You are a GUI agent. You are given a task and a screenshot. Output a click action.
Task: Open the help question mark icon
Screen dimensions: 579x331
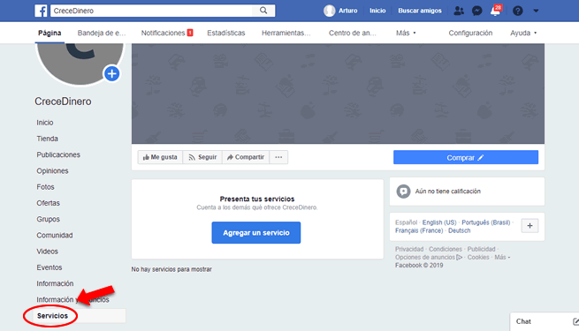point(518,11)
